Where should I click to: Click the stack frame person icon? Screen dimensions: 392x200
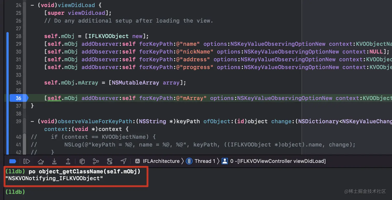[x=225, y=161]
